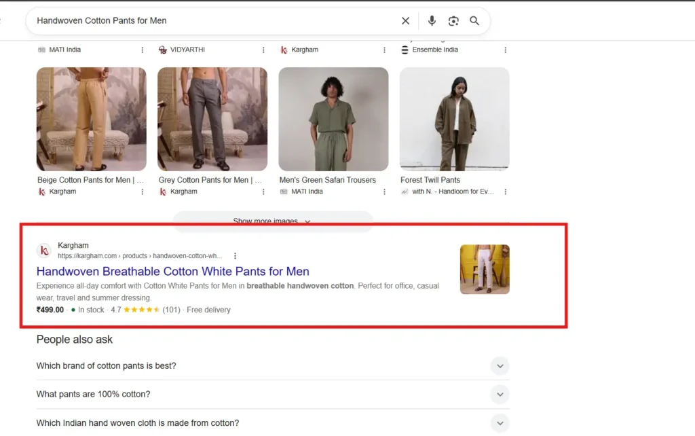Open the grey pants image thumbnail
Viewport: 695px width, 436px height.
pos(212,120)
